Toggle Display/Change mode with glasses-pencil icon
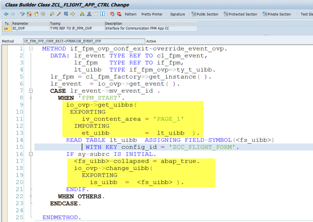This screenshot has height=222, width=313. point(22,14)
